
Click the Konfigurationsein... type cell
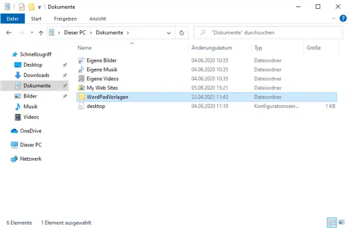(277, 106)
